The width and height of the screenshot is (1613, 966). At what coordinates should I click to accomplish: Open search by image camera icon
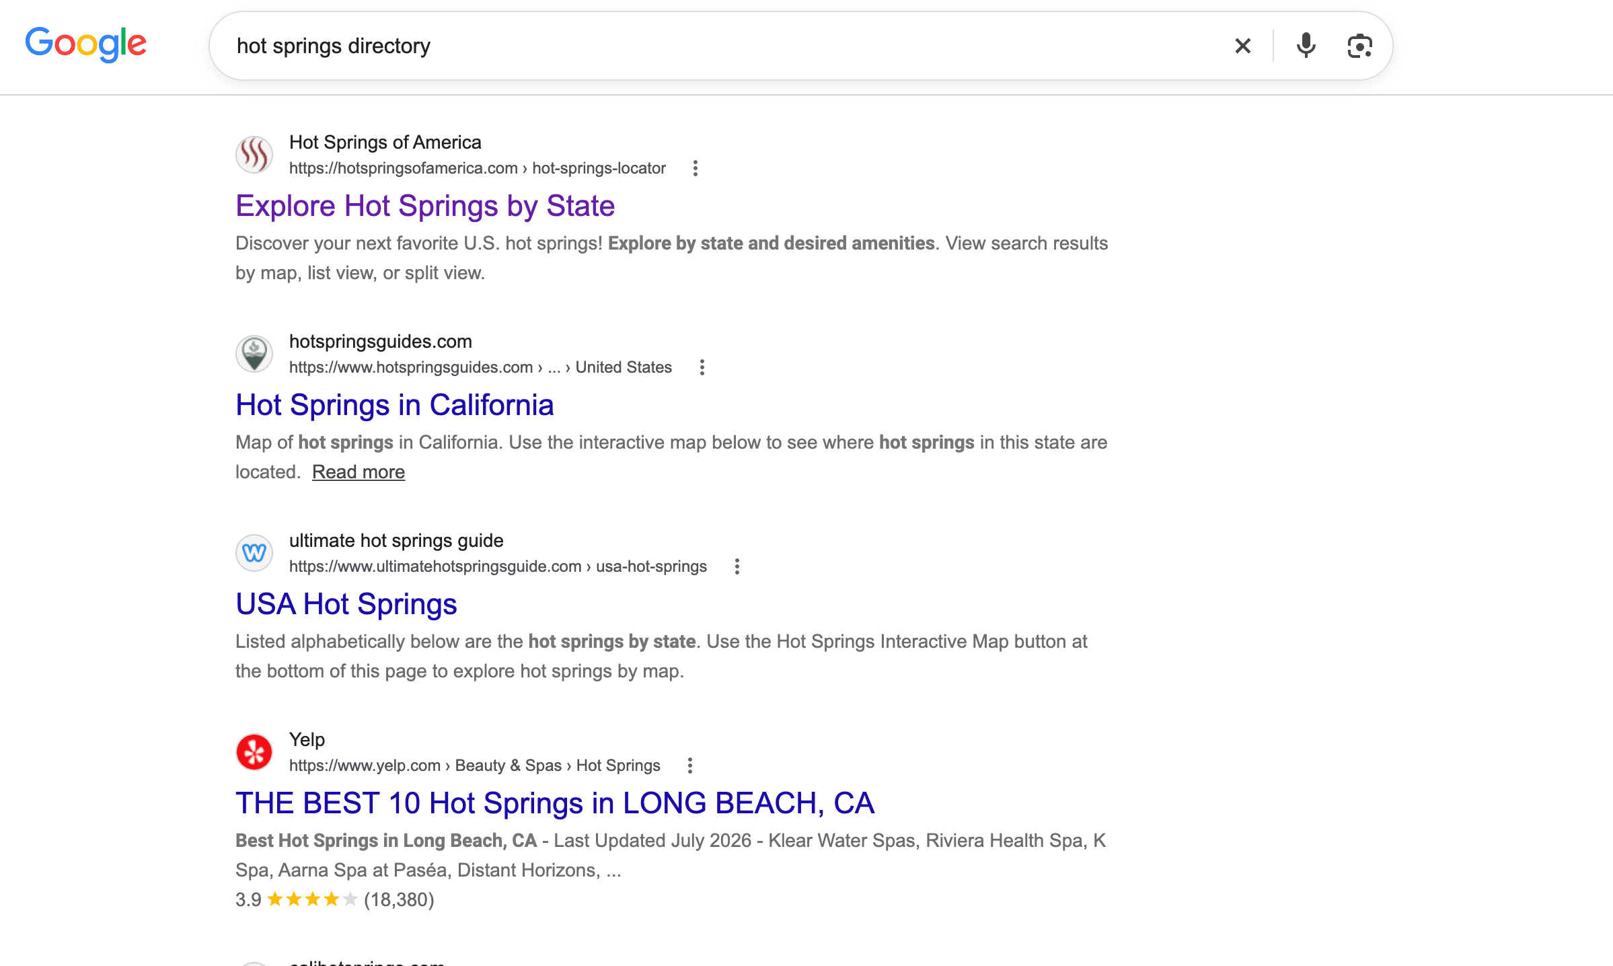click(1359, 46)
